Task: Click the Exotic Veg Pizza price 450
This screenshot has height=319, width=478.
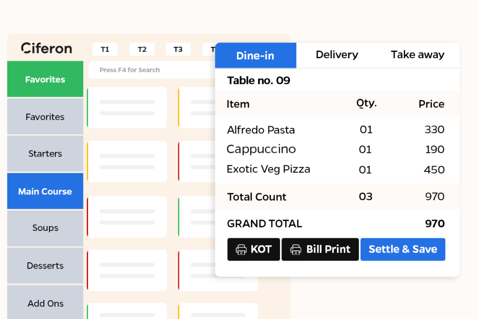Action: tap(434, 170)
